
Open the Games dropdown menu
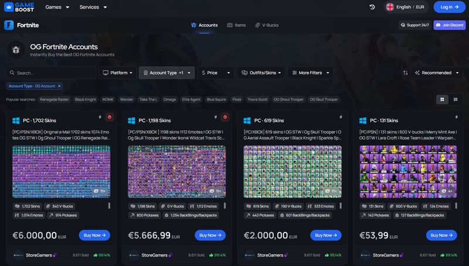57,7
